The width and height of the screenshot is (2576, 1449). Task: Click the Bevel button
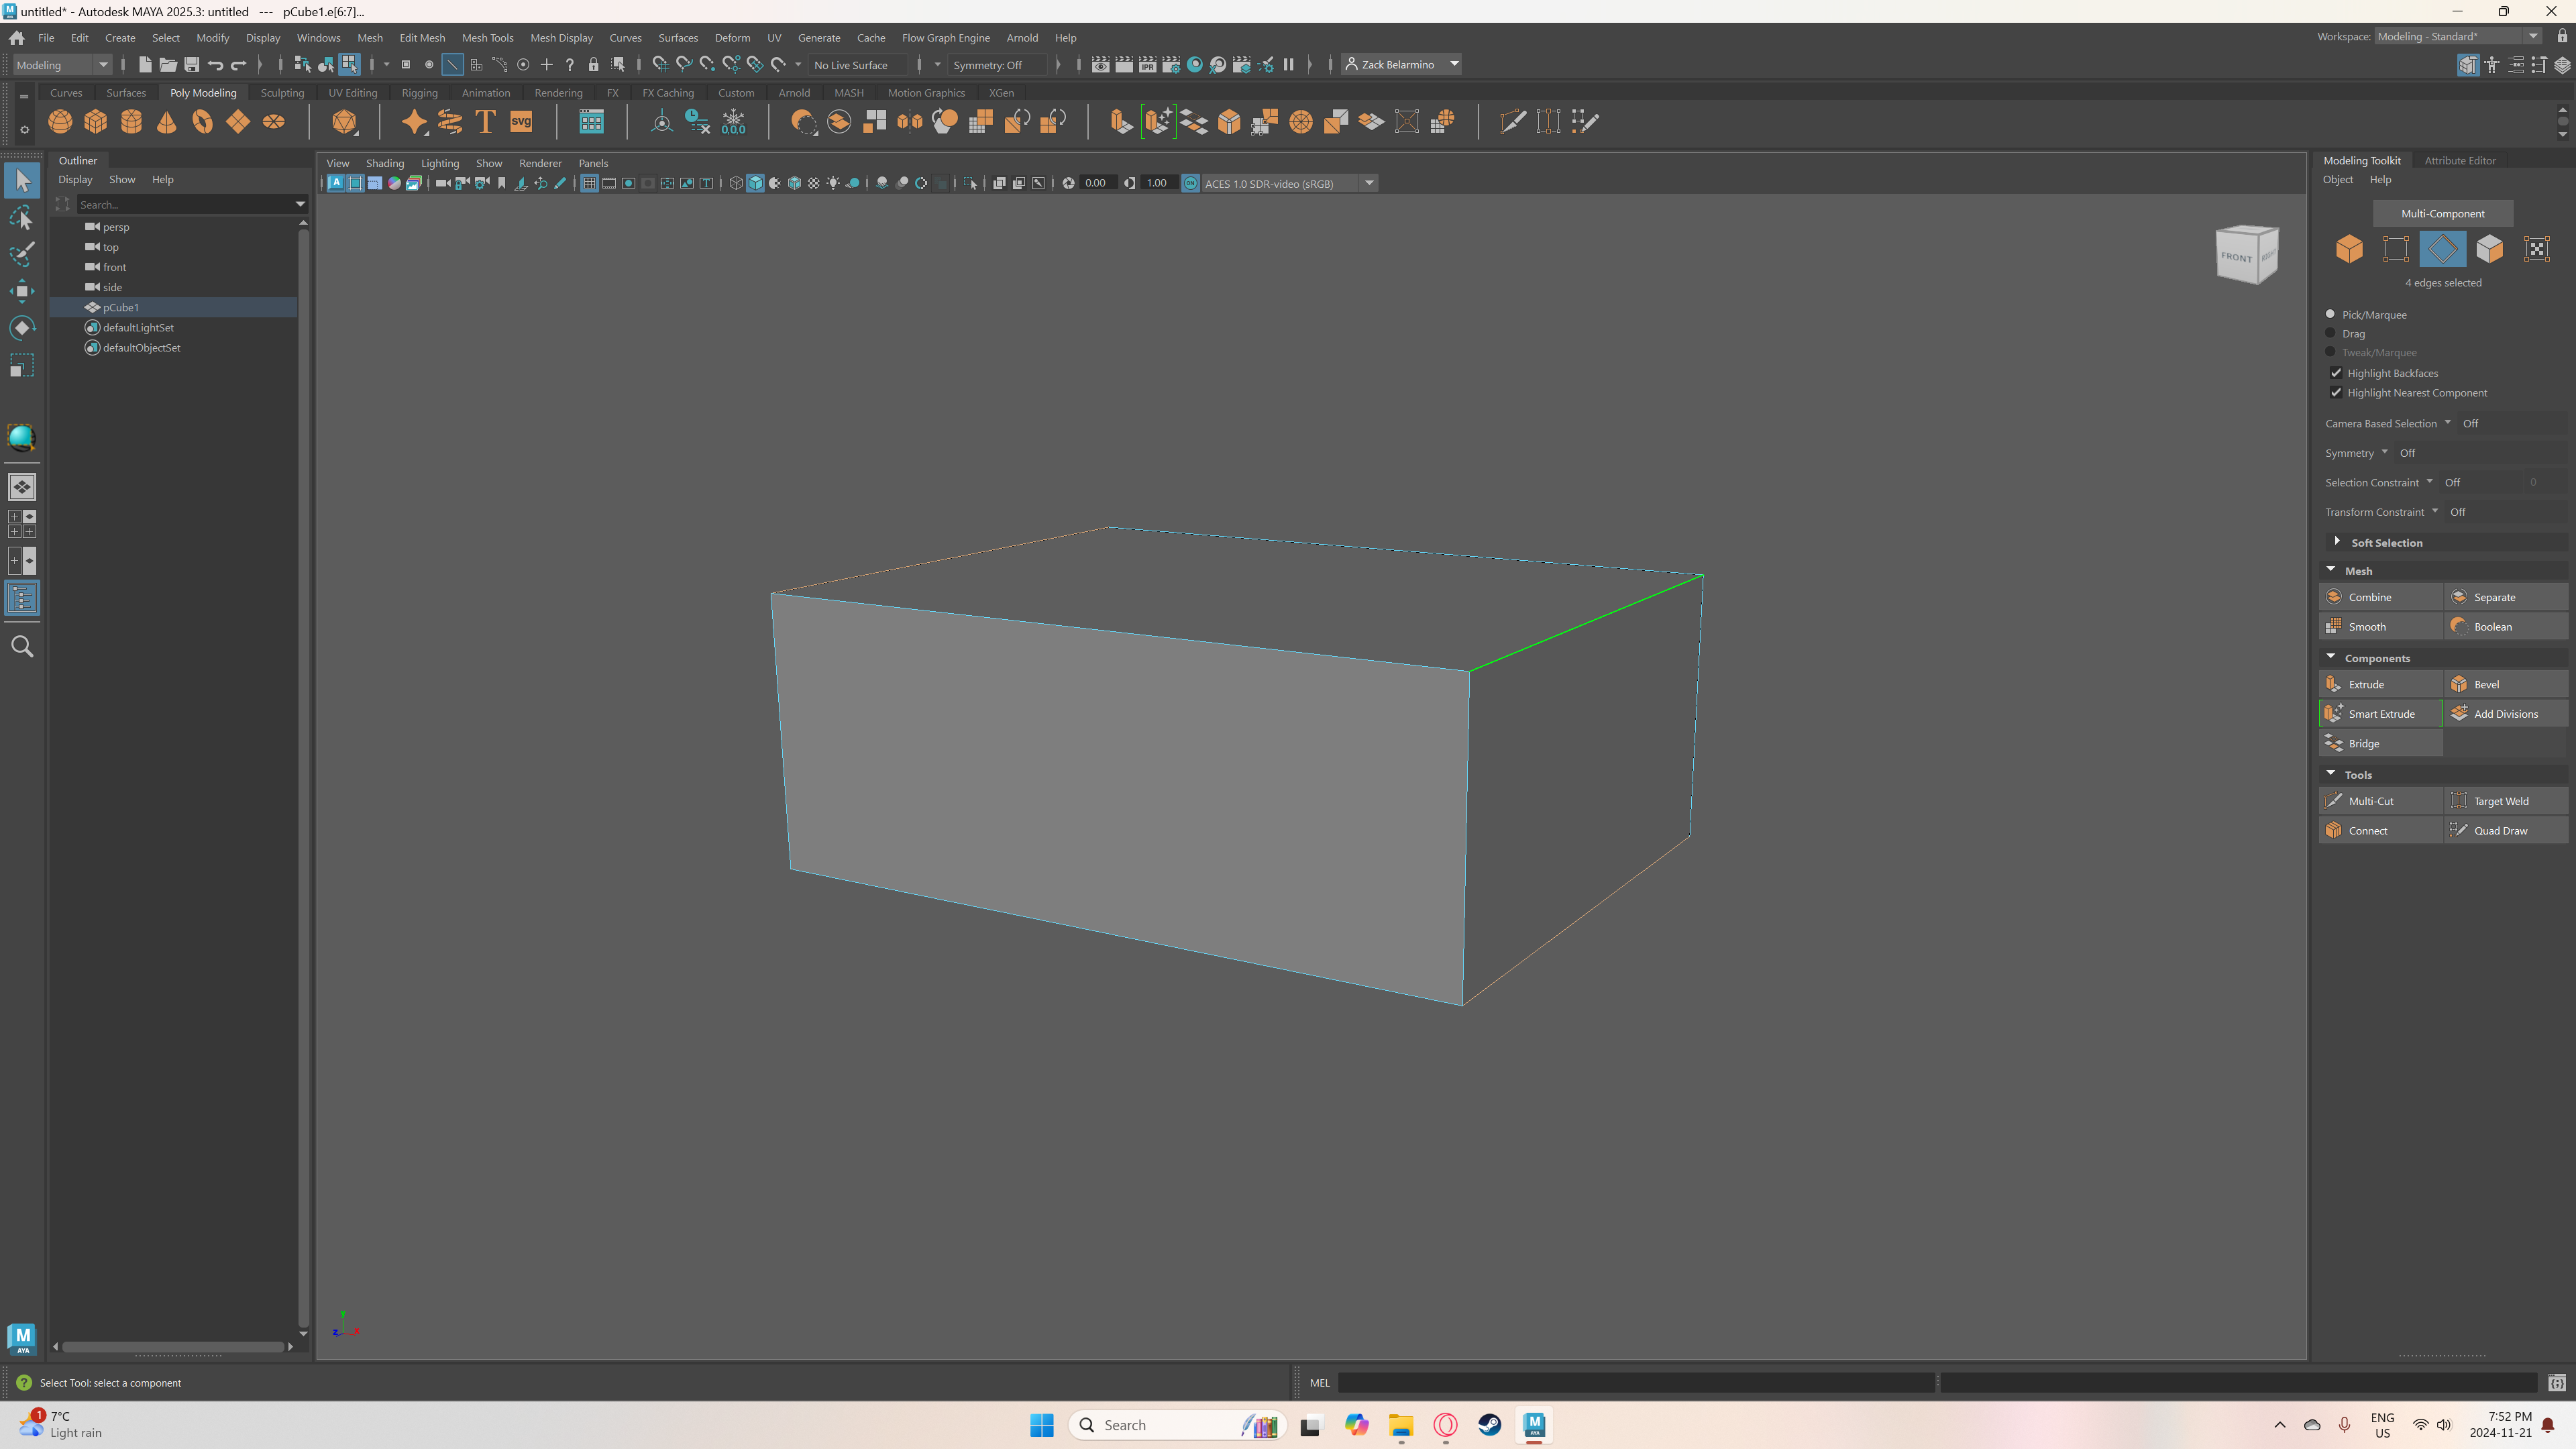click(2506, 684)
